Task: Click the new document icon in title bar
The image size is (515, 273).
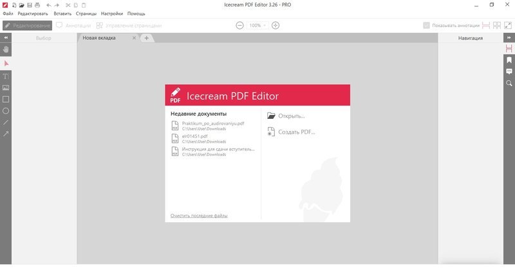Action: coord(14,5)
